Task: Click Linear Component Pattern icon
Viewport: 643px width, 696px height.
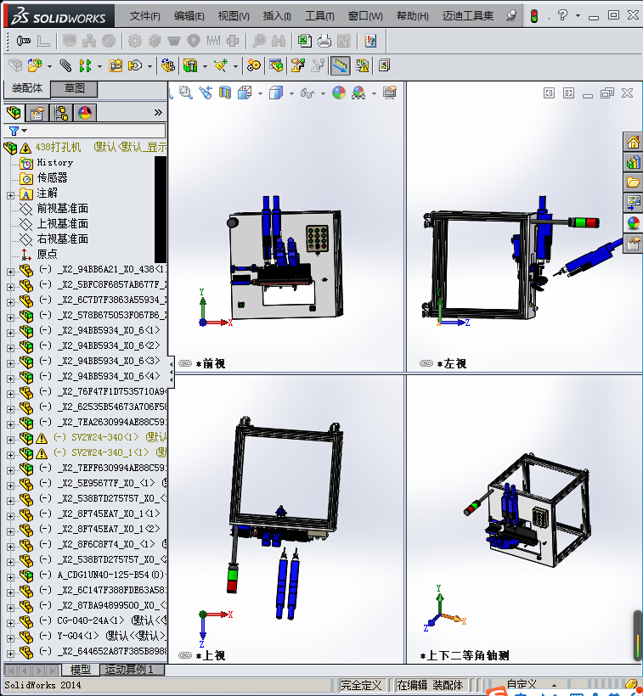Action: [85, 65]
